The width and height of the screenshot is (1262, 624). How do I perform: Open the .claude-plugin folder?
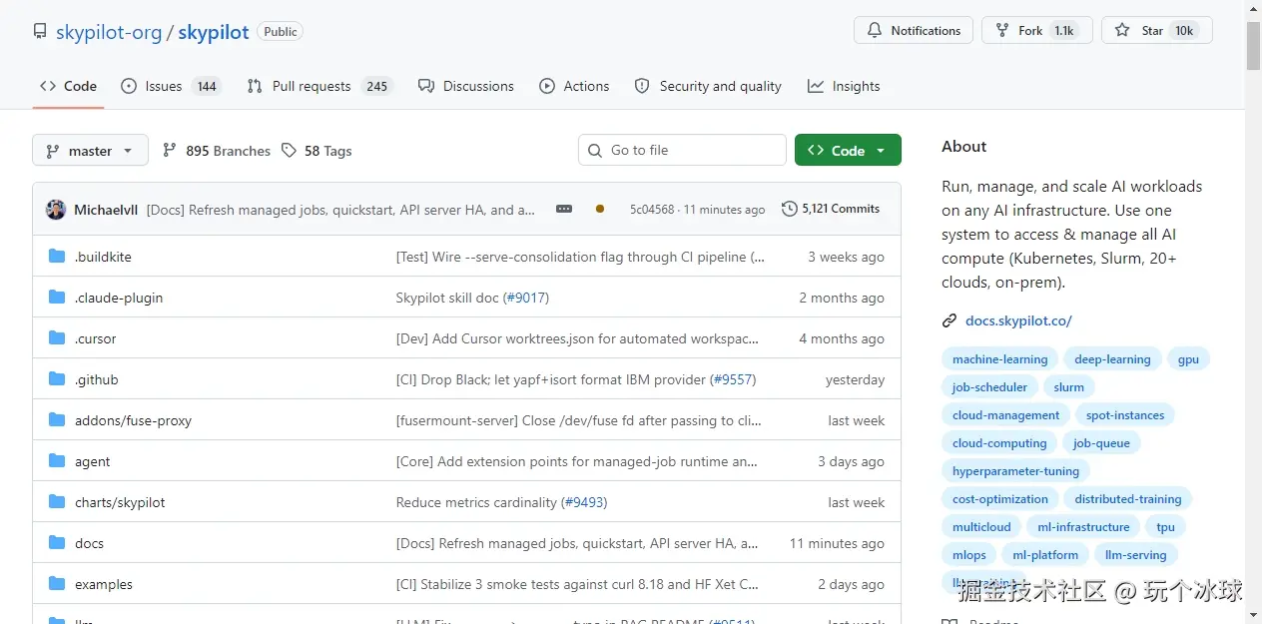coord(119,298)
